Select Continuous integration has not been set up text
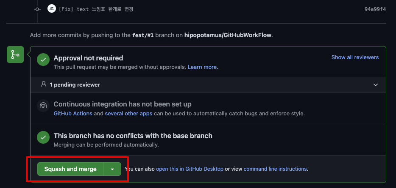The image size is (396, 188). pyautogui.click(x=123, y=104)
